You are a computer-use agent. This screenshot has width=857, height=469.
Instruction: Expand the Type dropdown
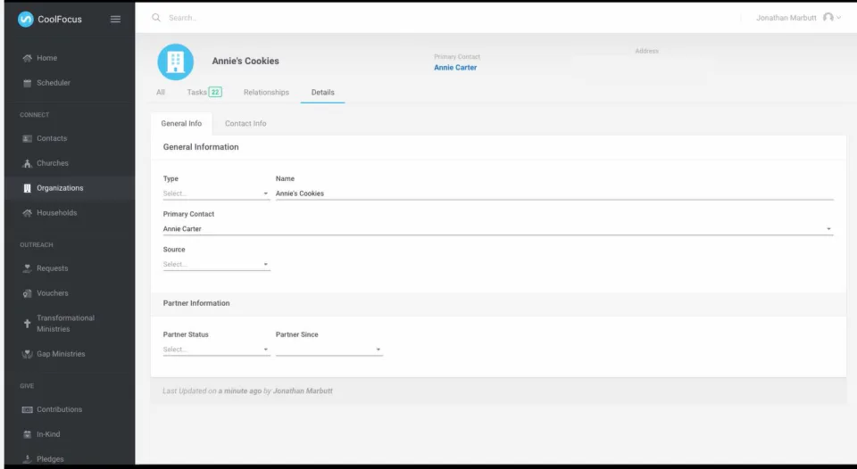[x=216, y=193]
